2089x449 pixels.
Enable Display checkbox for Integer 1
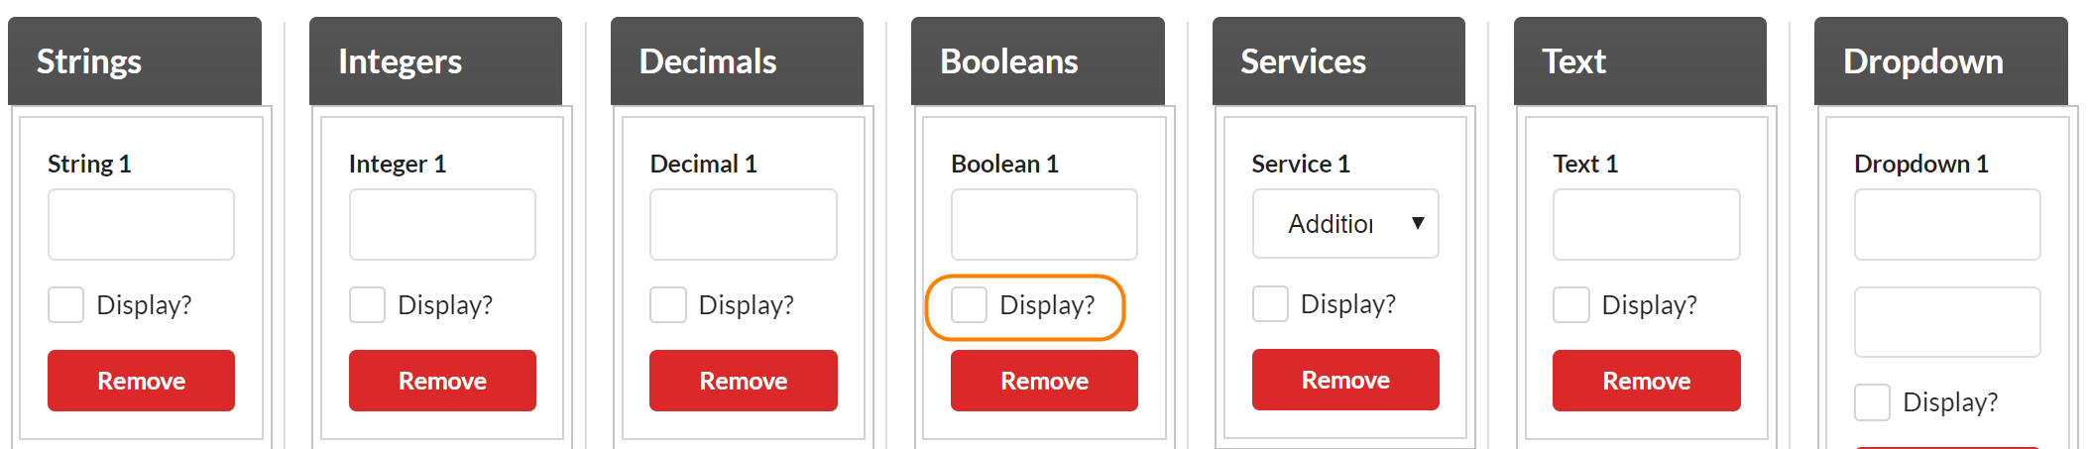(x=367, y=305)
